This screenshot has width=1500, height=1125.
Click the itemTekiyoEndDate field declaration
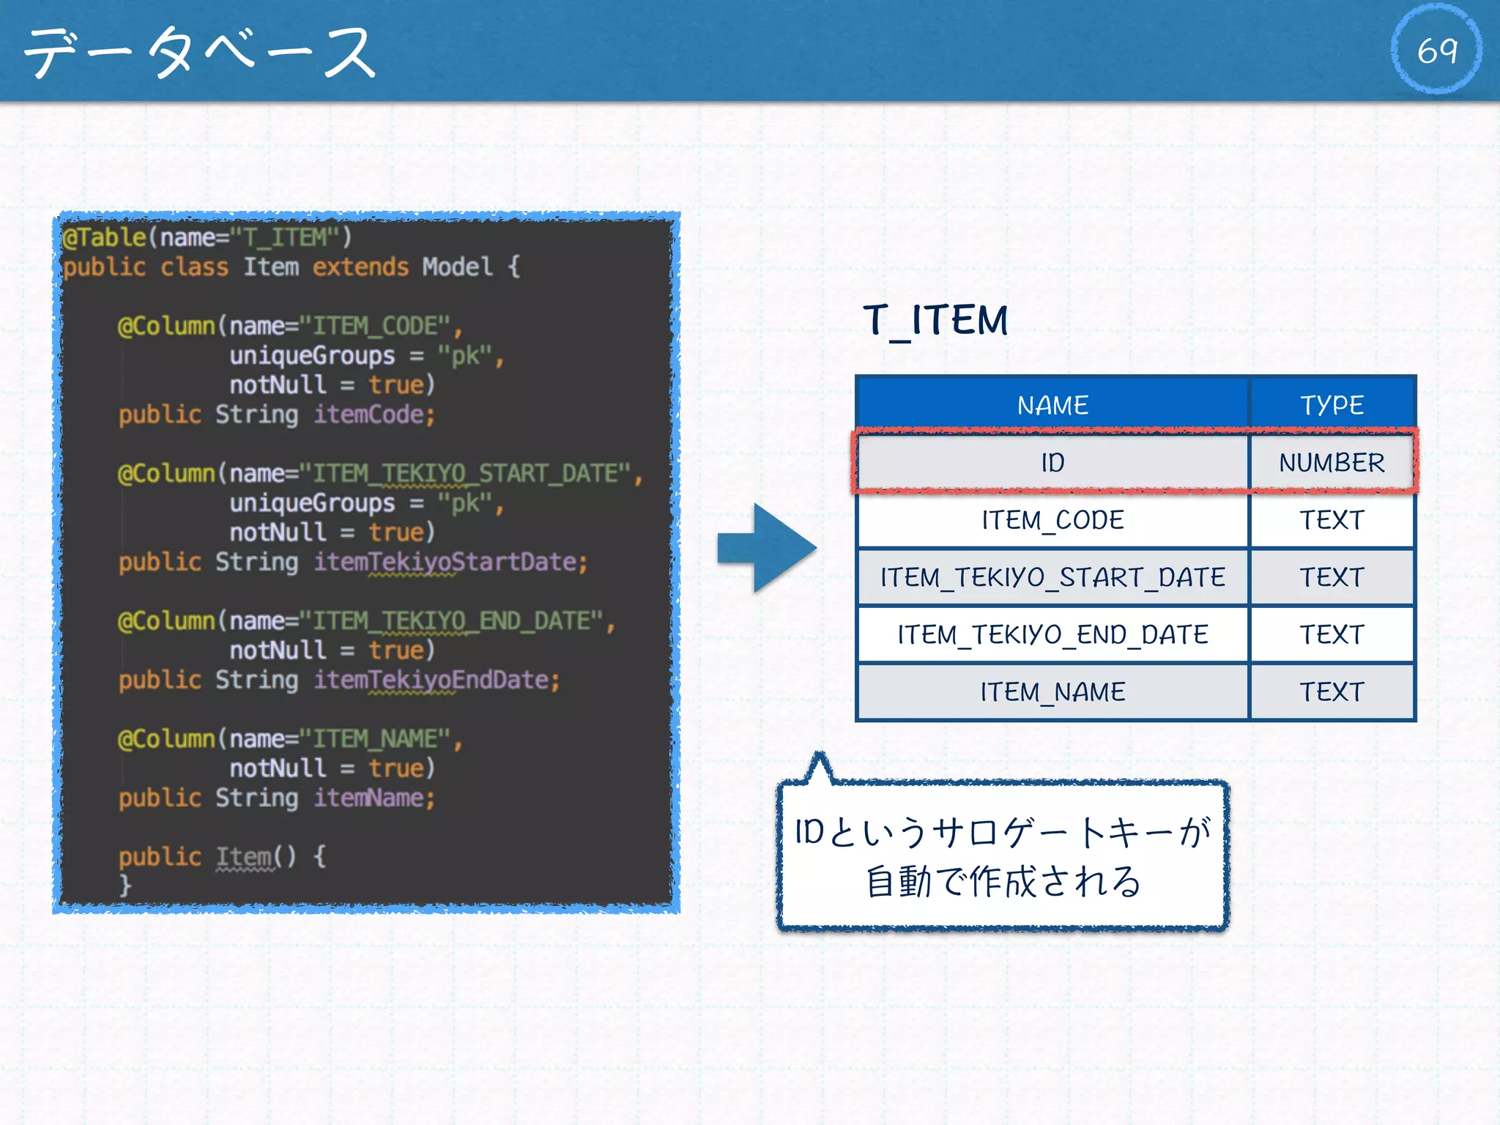coord(339,680)
